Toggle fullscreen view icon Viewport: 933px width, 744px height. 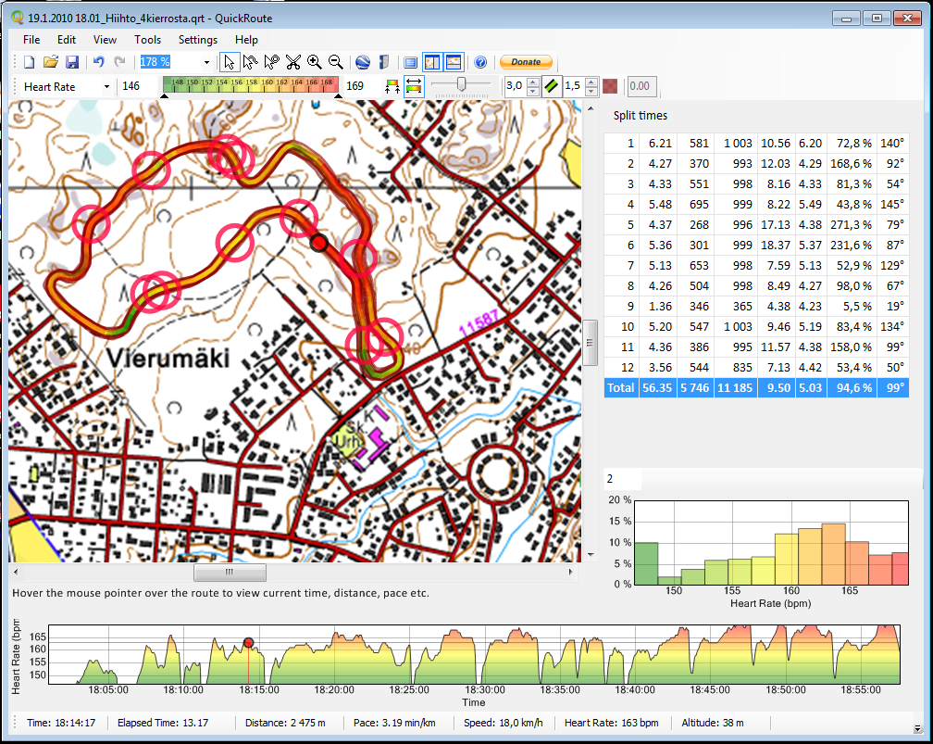pos(411,62)
